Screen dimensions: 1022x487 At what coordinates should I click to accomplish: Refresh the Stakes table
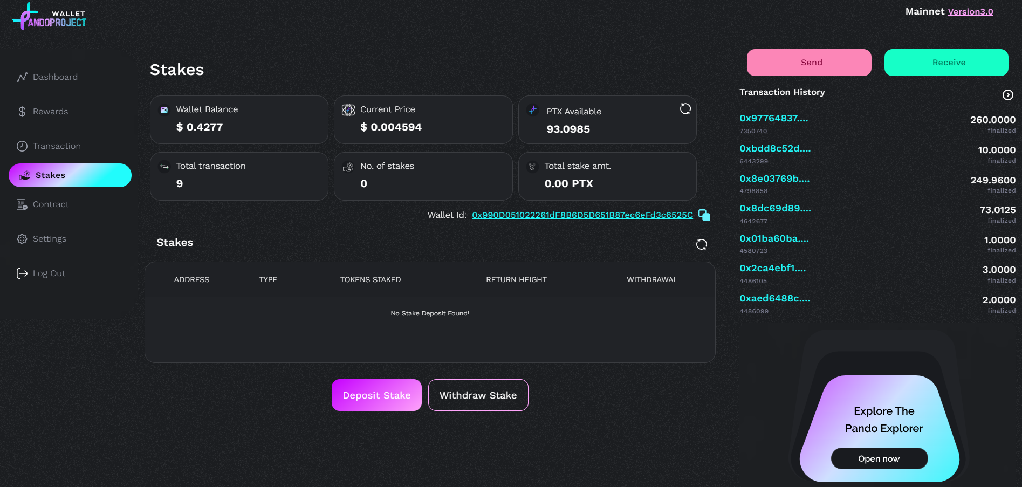click(x=701, y=244)
